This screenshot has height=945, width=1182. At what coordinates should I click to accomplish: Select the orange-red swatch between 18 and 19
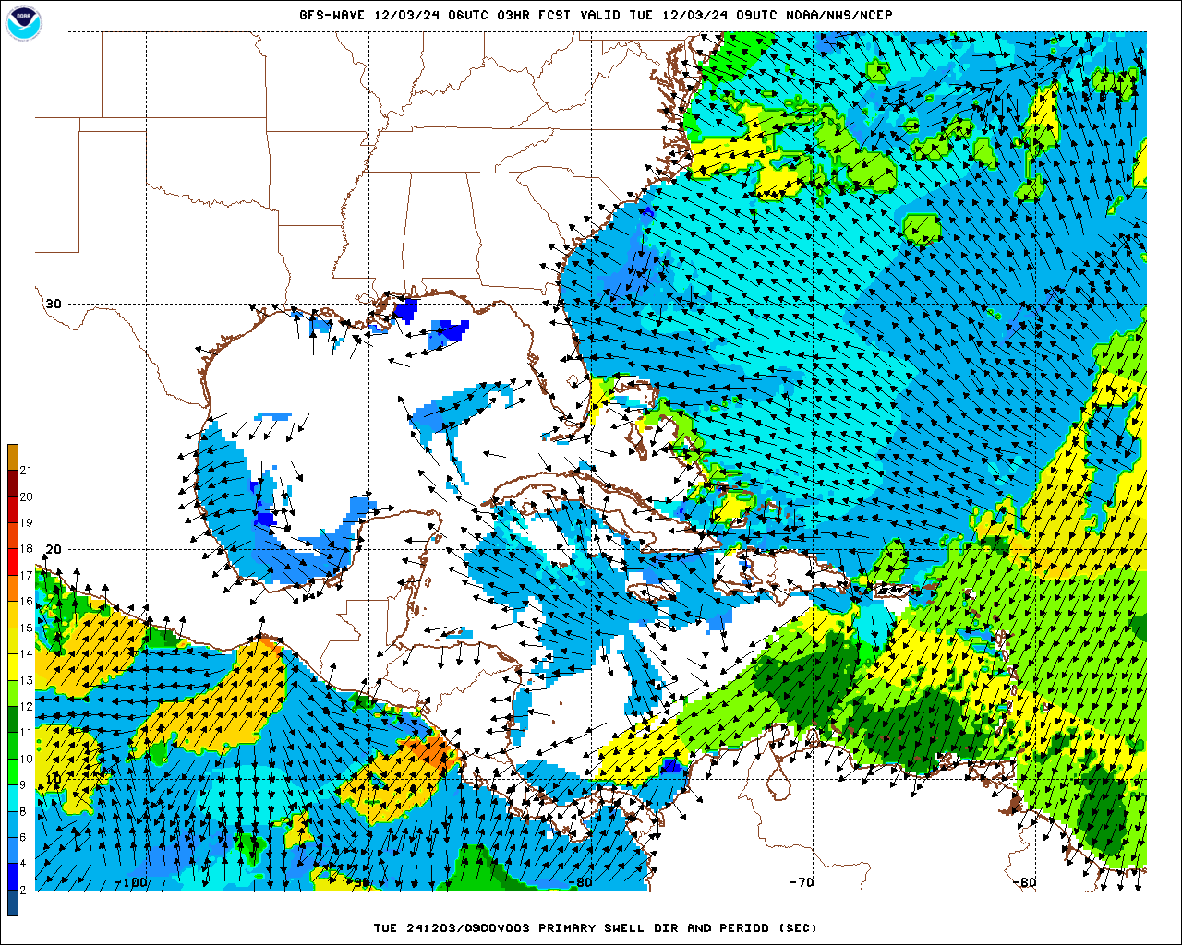pyautogui.click(x=13, y=536)
